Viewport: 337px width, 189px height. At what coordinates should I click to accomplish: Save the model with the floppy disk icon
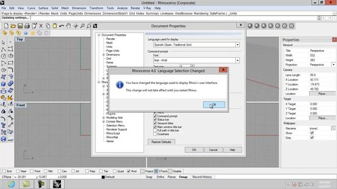click(x=20, y=26)
